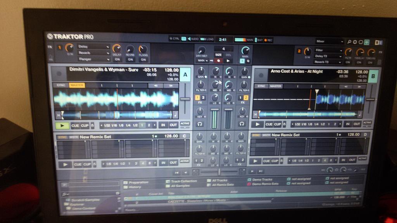397x223 pixels.
Task: Toggle REVRB effect ON in FX unit 1
Action: pos(130,60)
